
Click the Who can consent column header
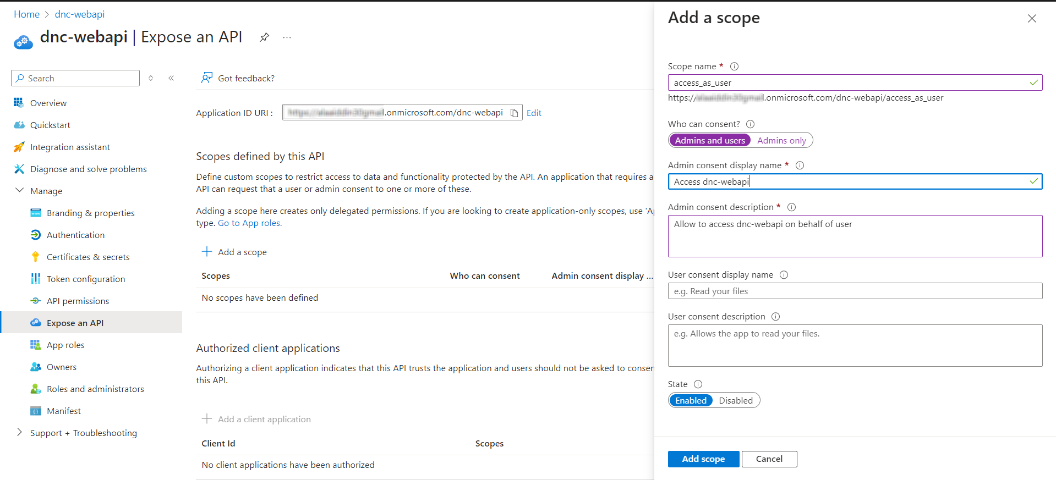(x=484, y=275)
